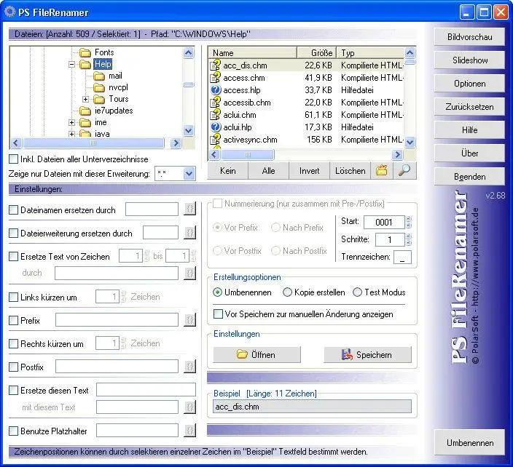Click placeholder button beside Postfix field
513x467 pixels.
(189, 367)
